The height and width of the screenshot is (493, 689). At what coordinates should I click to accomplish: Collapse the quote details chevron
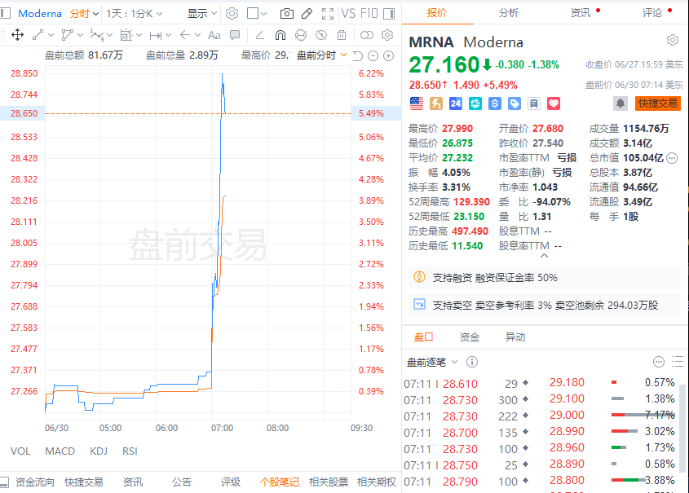click(x=544, y=256)
